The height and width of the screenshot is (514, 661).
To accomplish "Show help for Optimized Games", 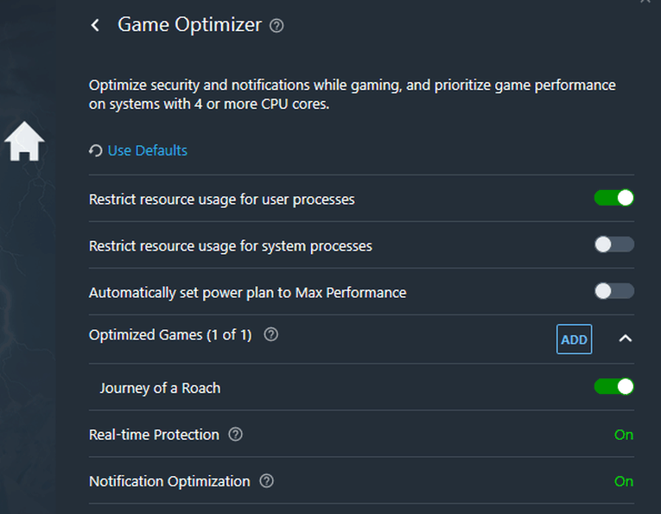I will tap(270, 335).
